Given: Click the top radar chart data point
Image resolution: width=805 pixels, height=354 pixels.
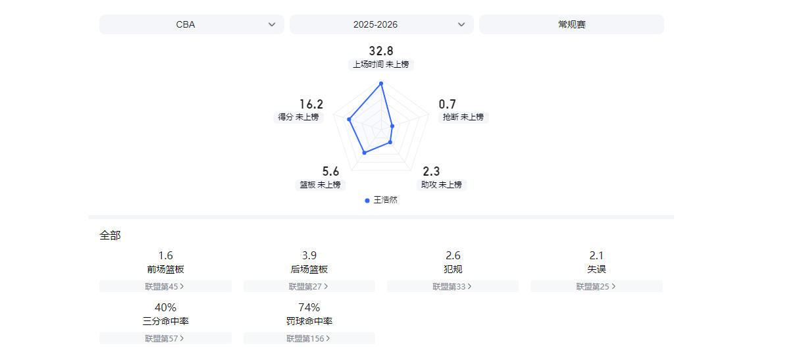Looking at the screenshot, I should coord(381,83).
